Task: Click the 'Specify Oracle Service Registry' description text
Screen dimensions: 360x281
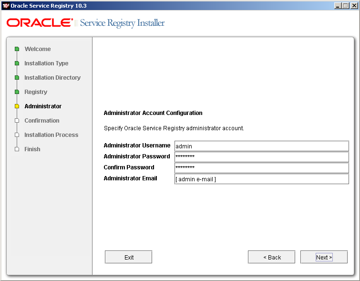Action: [174, 128]
